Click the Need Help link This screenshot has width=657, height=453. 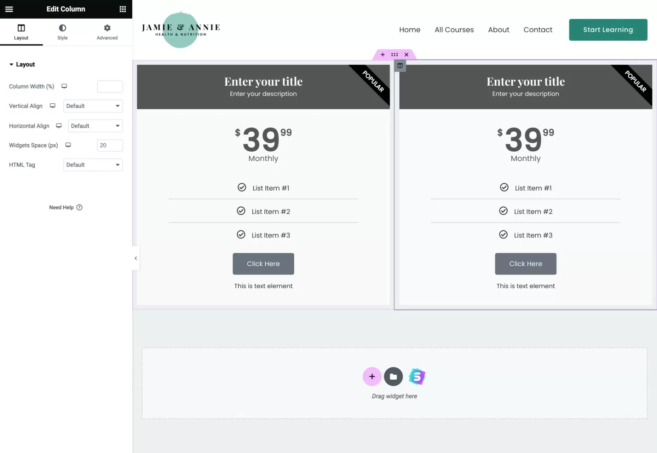click(65, 207)
